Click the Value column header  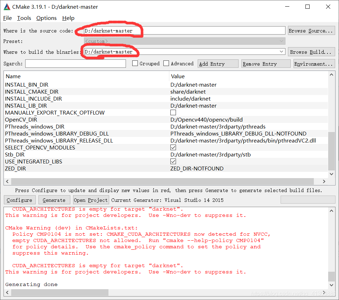(x=178, y=76)
